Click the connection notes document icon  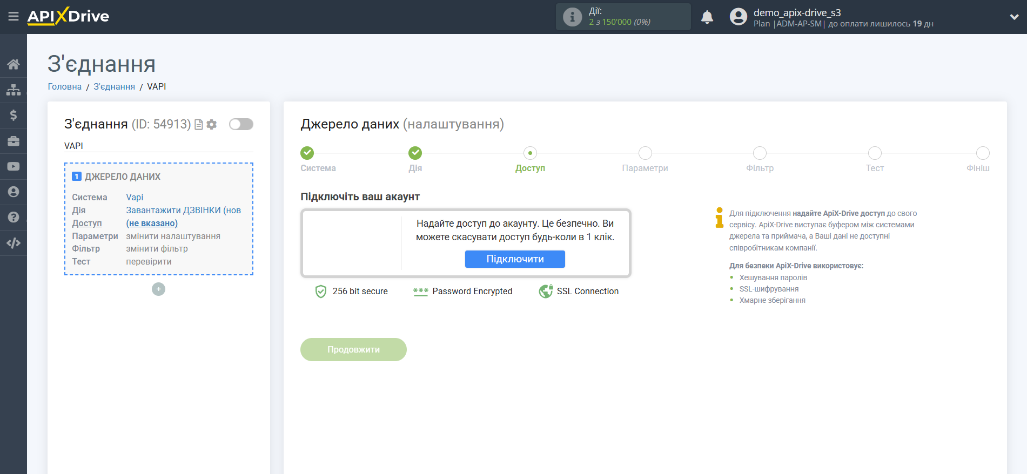199,125
